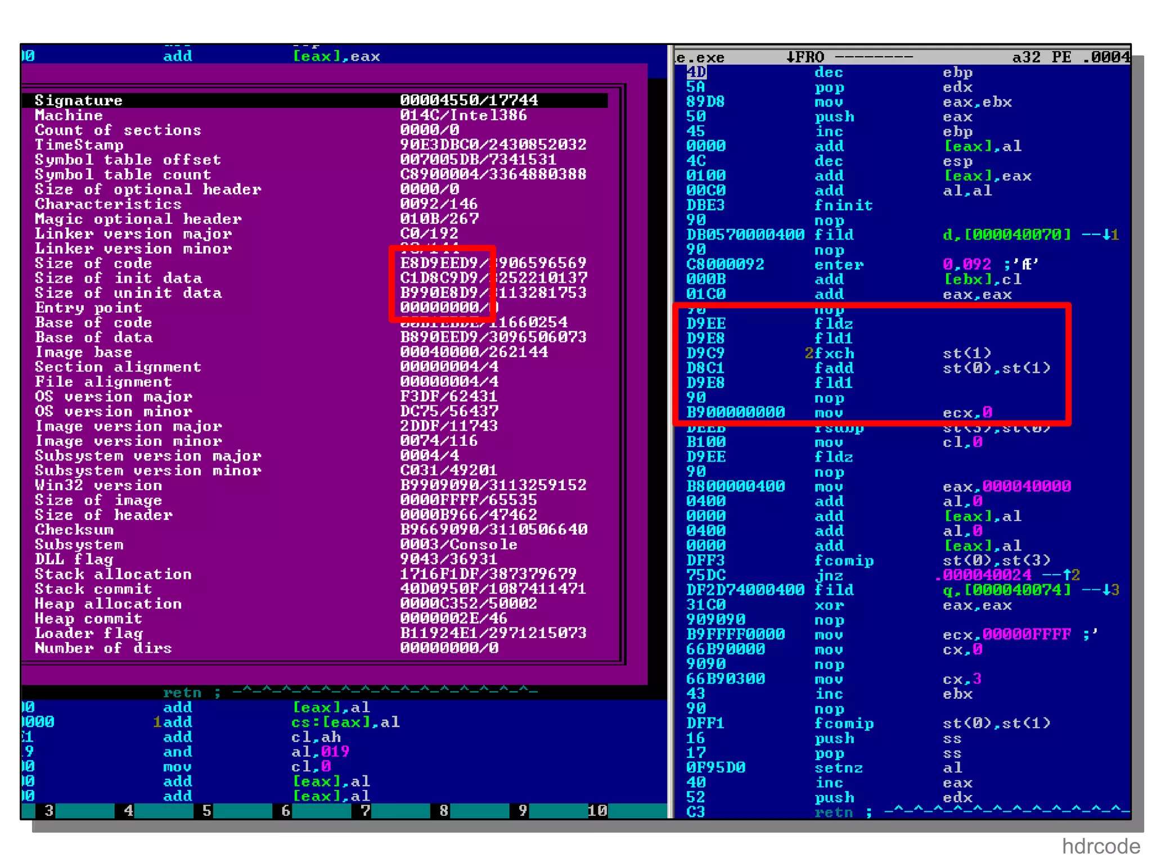Select the Loader flag row
The width and height of the screenshot is (1152, 863).
pyautogui.click(x=315, y=633)
